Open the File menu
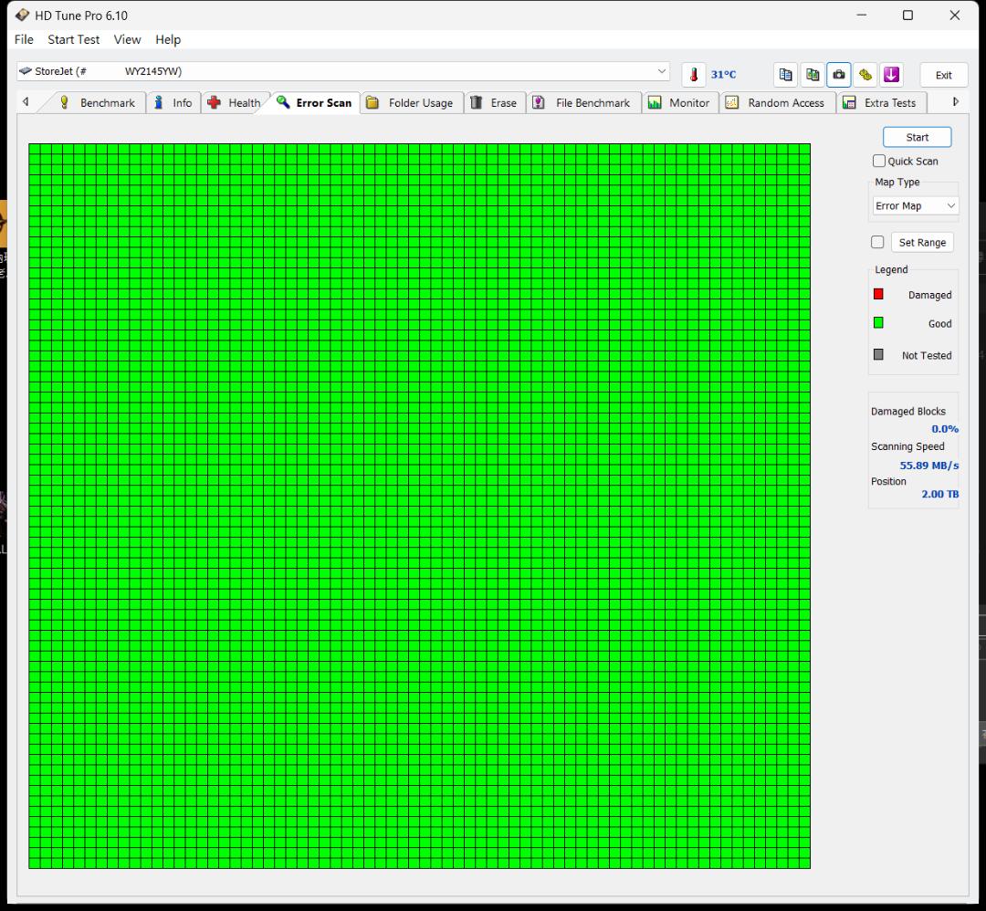The height and width of the screenshot is (911, 986). point(24,39)
